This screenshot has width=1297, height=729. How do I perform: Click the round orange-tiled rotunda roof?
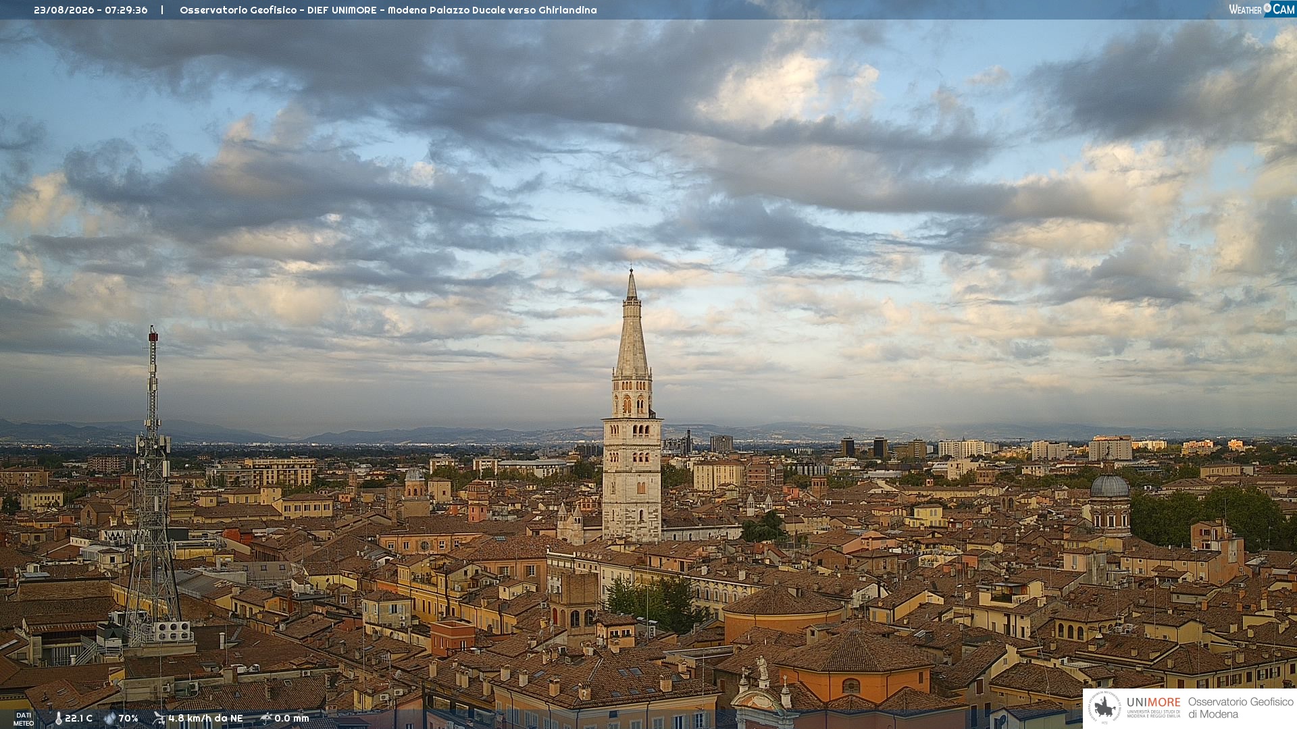(x=784, y=600)
